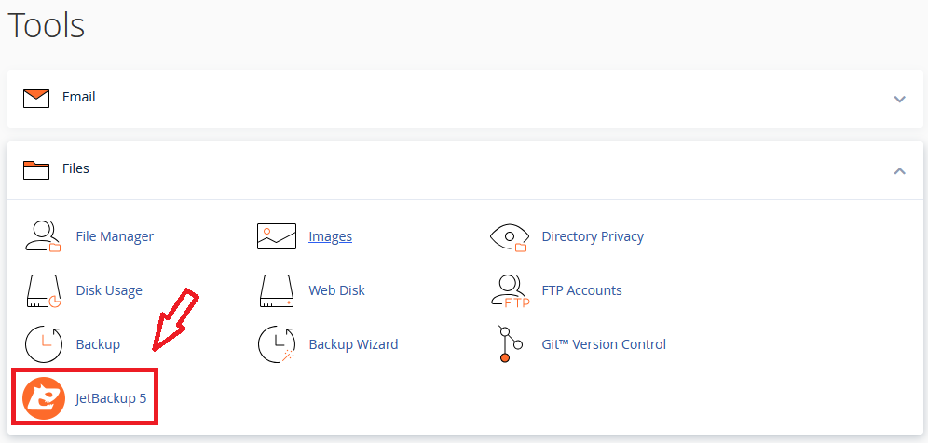Click the Email envelope icon
This screenshot has width=928, height=443.
[x=36, y=98]
